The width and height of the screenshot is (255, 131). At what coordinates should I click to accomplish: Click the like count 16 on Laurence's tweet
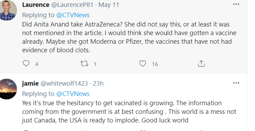point(155,64)
